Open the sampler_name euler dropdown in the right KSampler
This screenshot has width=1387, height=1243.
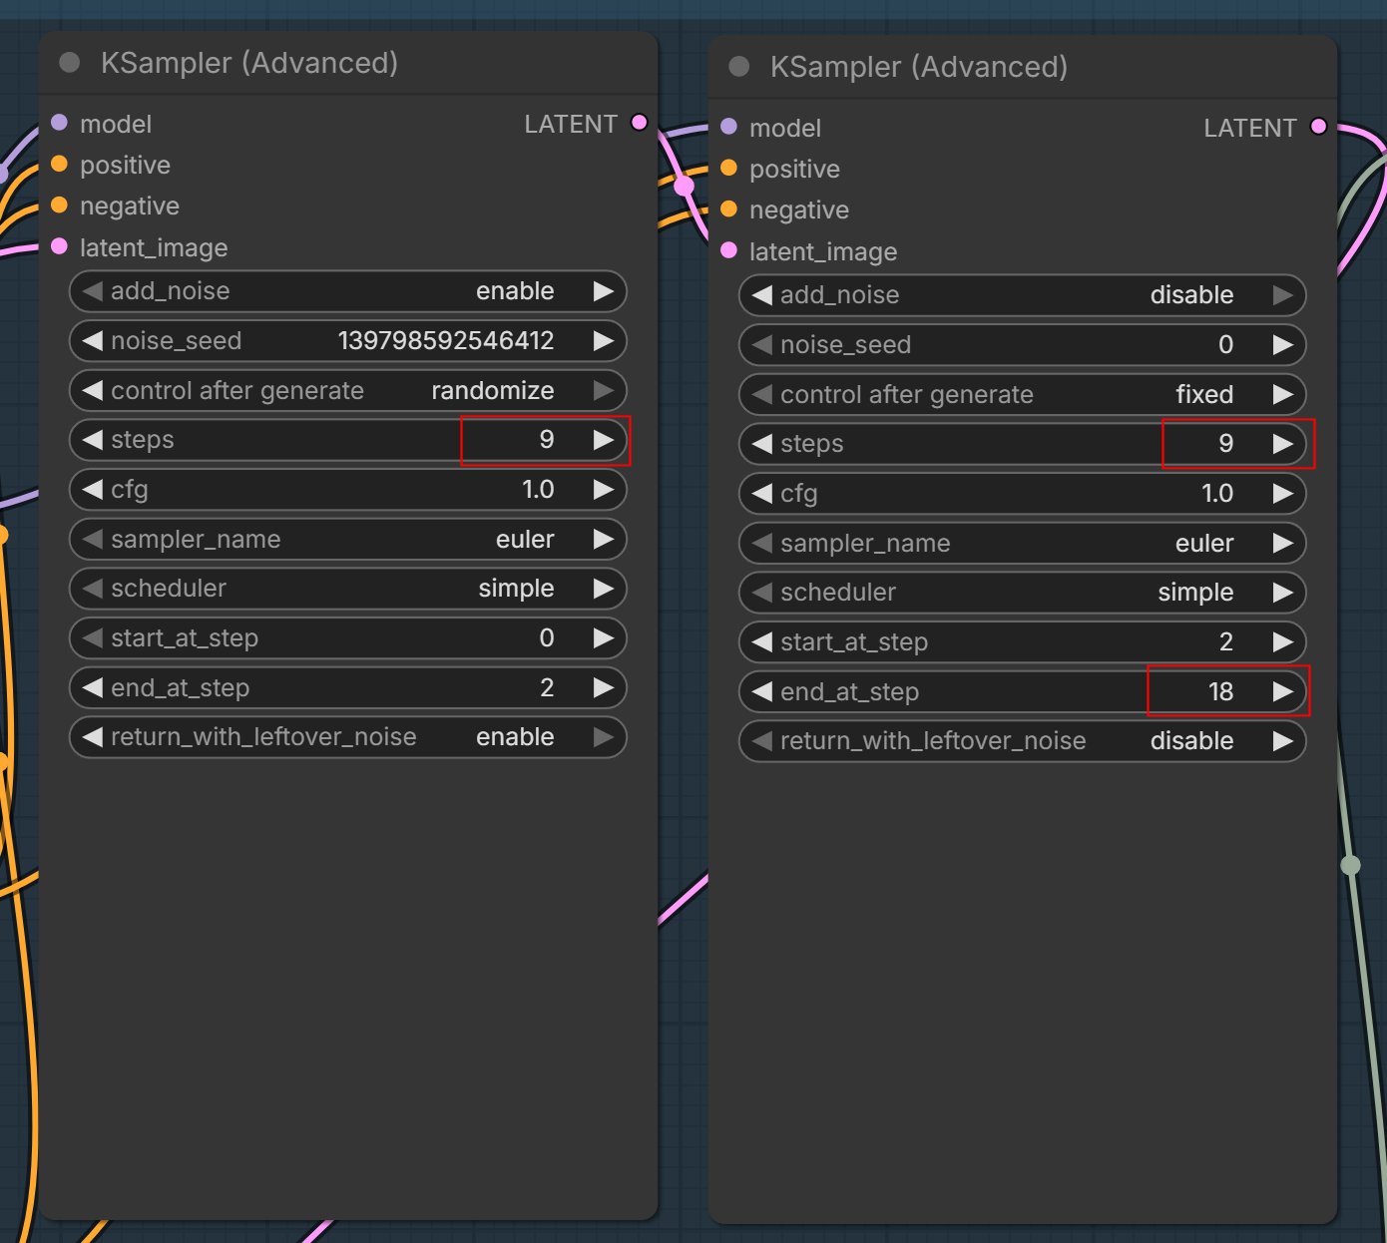[x=1023, y=544]
